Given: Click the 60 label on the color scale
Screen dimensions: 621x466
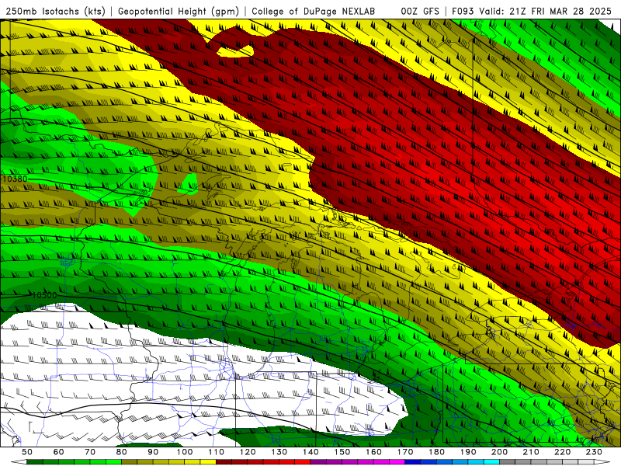Looking at the screenshot, I should tap(59, 452).
